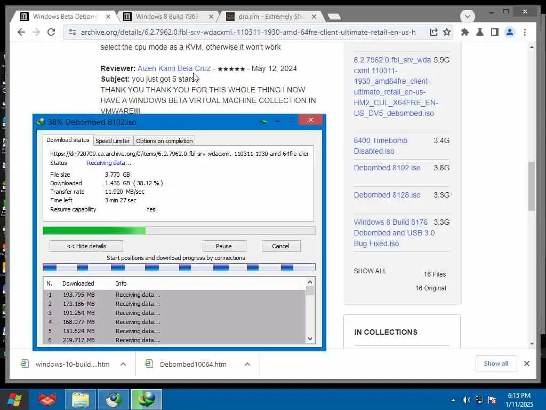The width and height of the screenshot is (546, 410).
Task: Show hidden tray icons arrow
Action: pos(453,400)
